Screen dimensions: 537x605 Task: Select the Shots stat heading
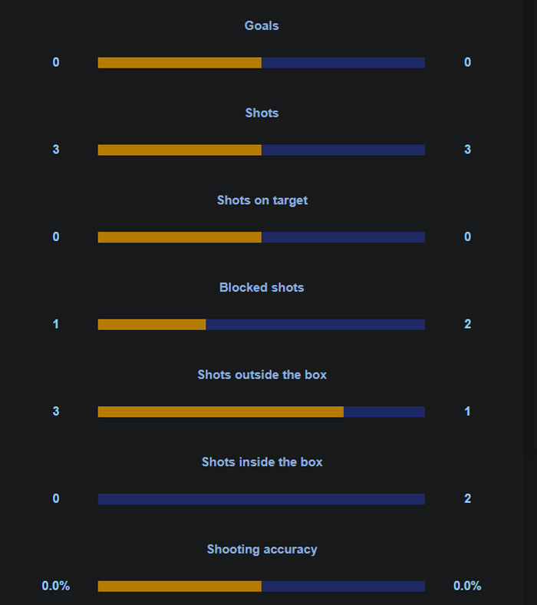pos(262,113)
